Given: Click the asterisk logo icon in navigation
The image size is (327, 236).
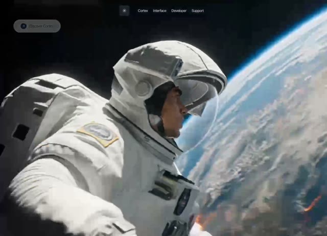Looking at the screenshot, I should point(124,11).
